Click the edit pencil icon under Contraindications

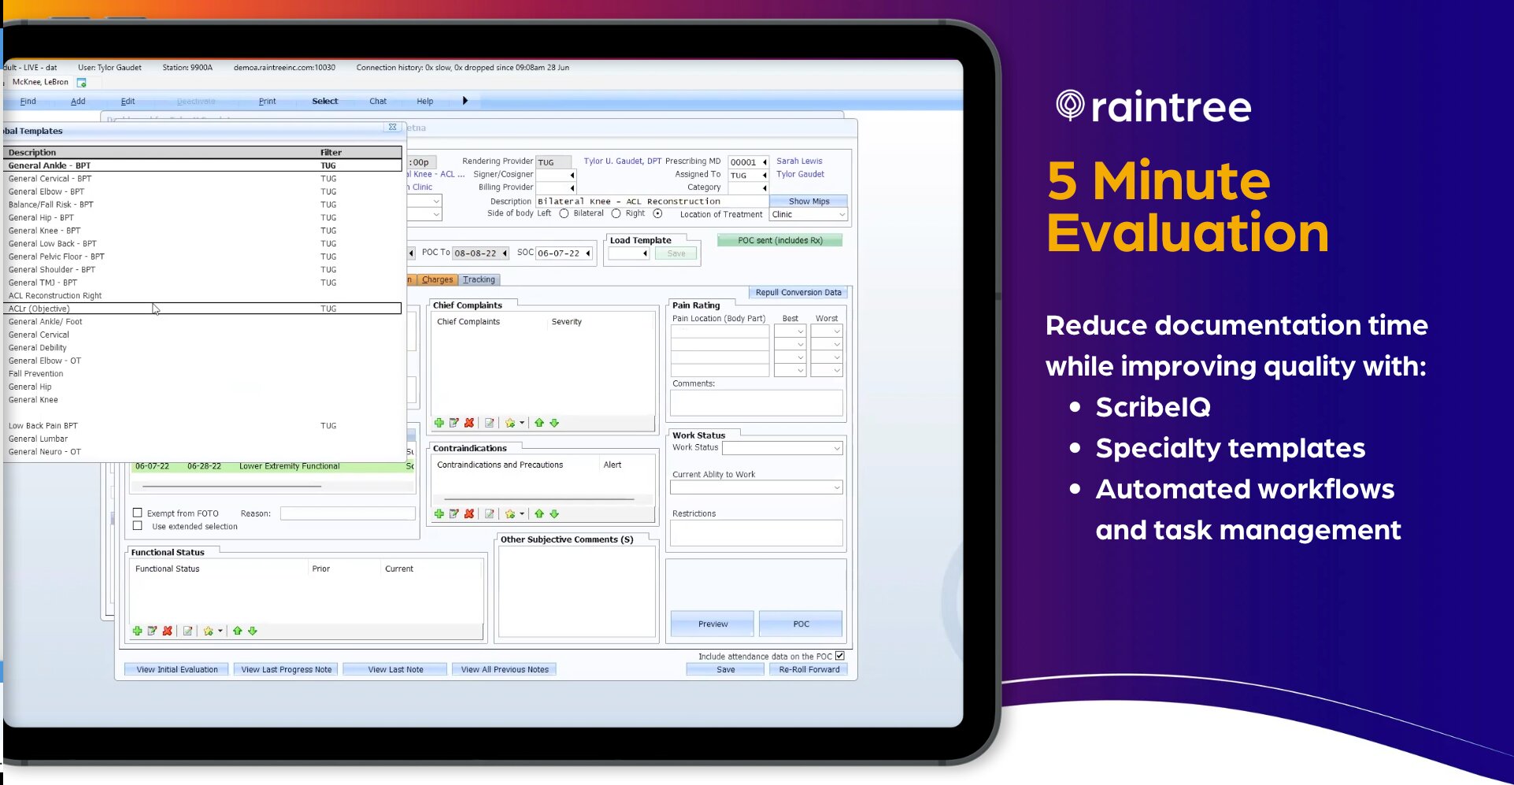click(454, 514)
